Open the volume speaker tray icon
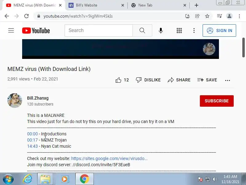Screen dimensions: 246x185 [x=215, y=179]
